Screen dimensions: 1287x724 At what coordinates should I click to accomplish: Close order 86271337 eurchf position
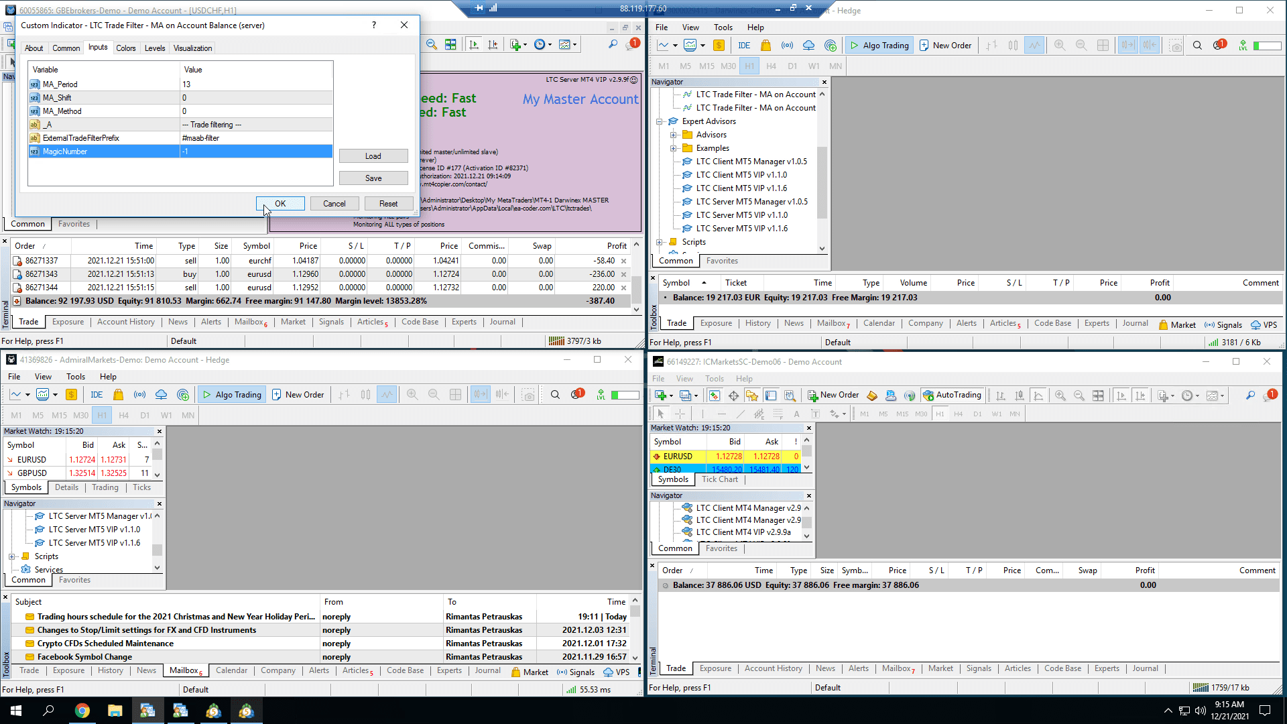[624, 261]
